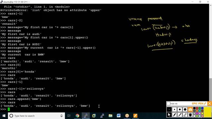Pick the orange color swatch
Screen dimensions: 212x119
pyautogui.click(x=197, y=111)
